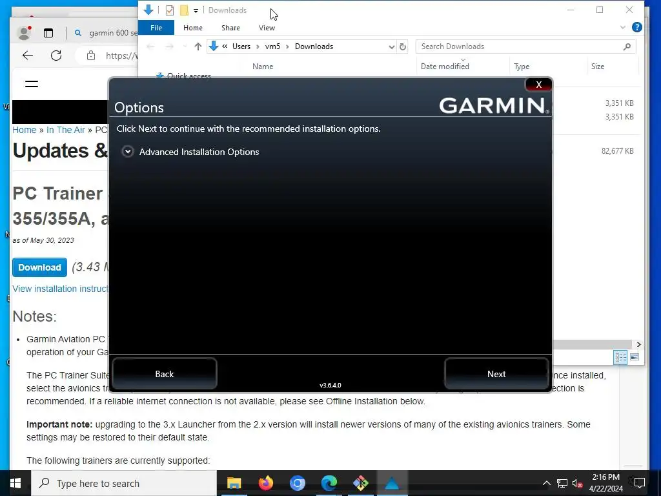Viewport: 661px width, 496px height.
Task: Click Users in the address breadcrumb
Action: click(x=241, y=46)
